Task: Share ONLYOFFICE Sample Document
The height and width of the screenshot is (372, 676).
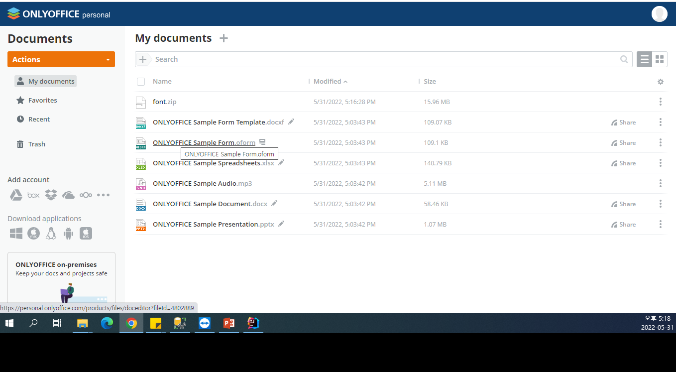Action: (x=624, y=204)
